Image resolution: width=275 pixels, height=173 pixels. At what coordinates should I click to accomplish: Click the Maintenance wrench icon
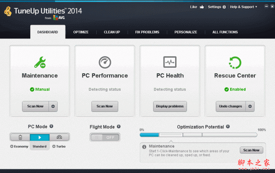40,62
